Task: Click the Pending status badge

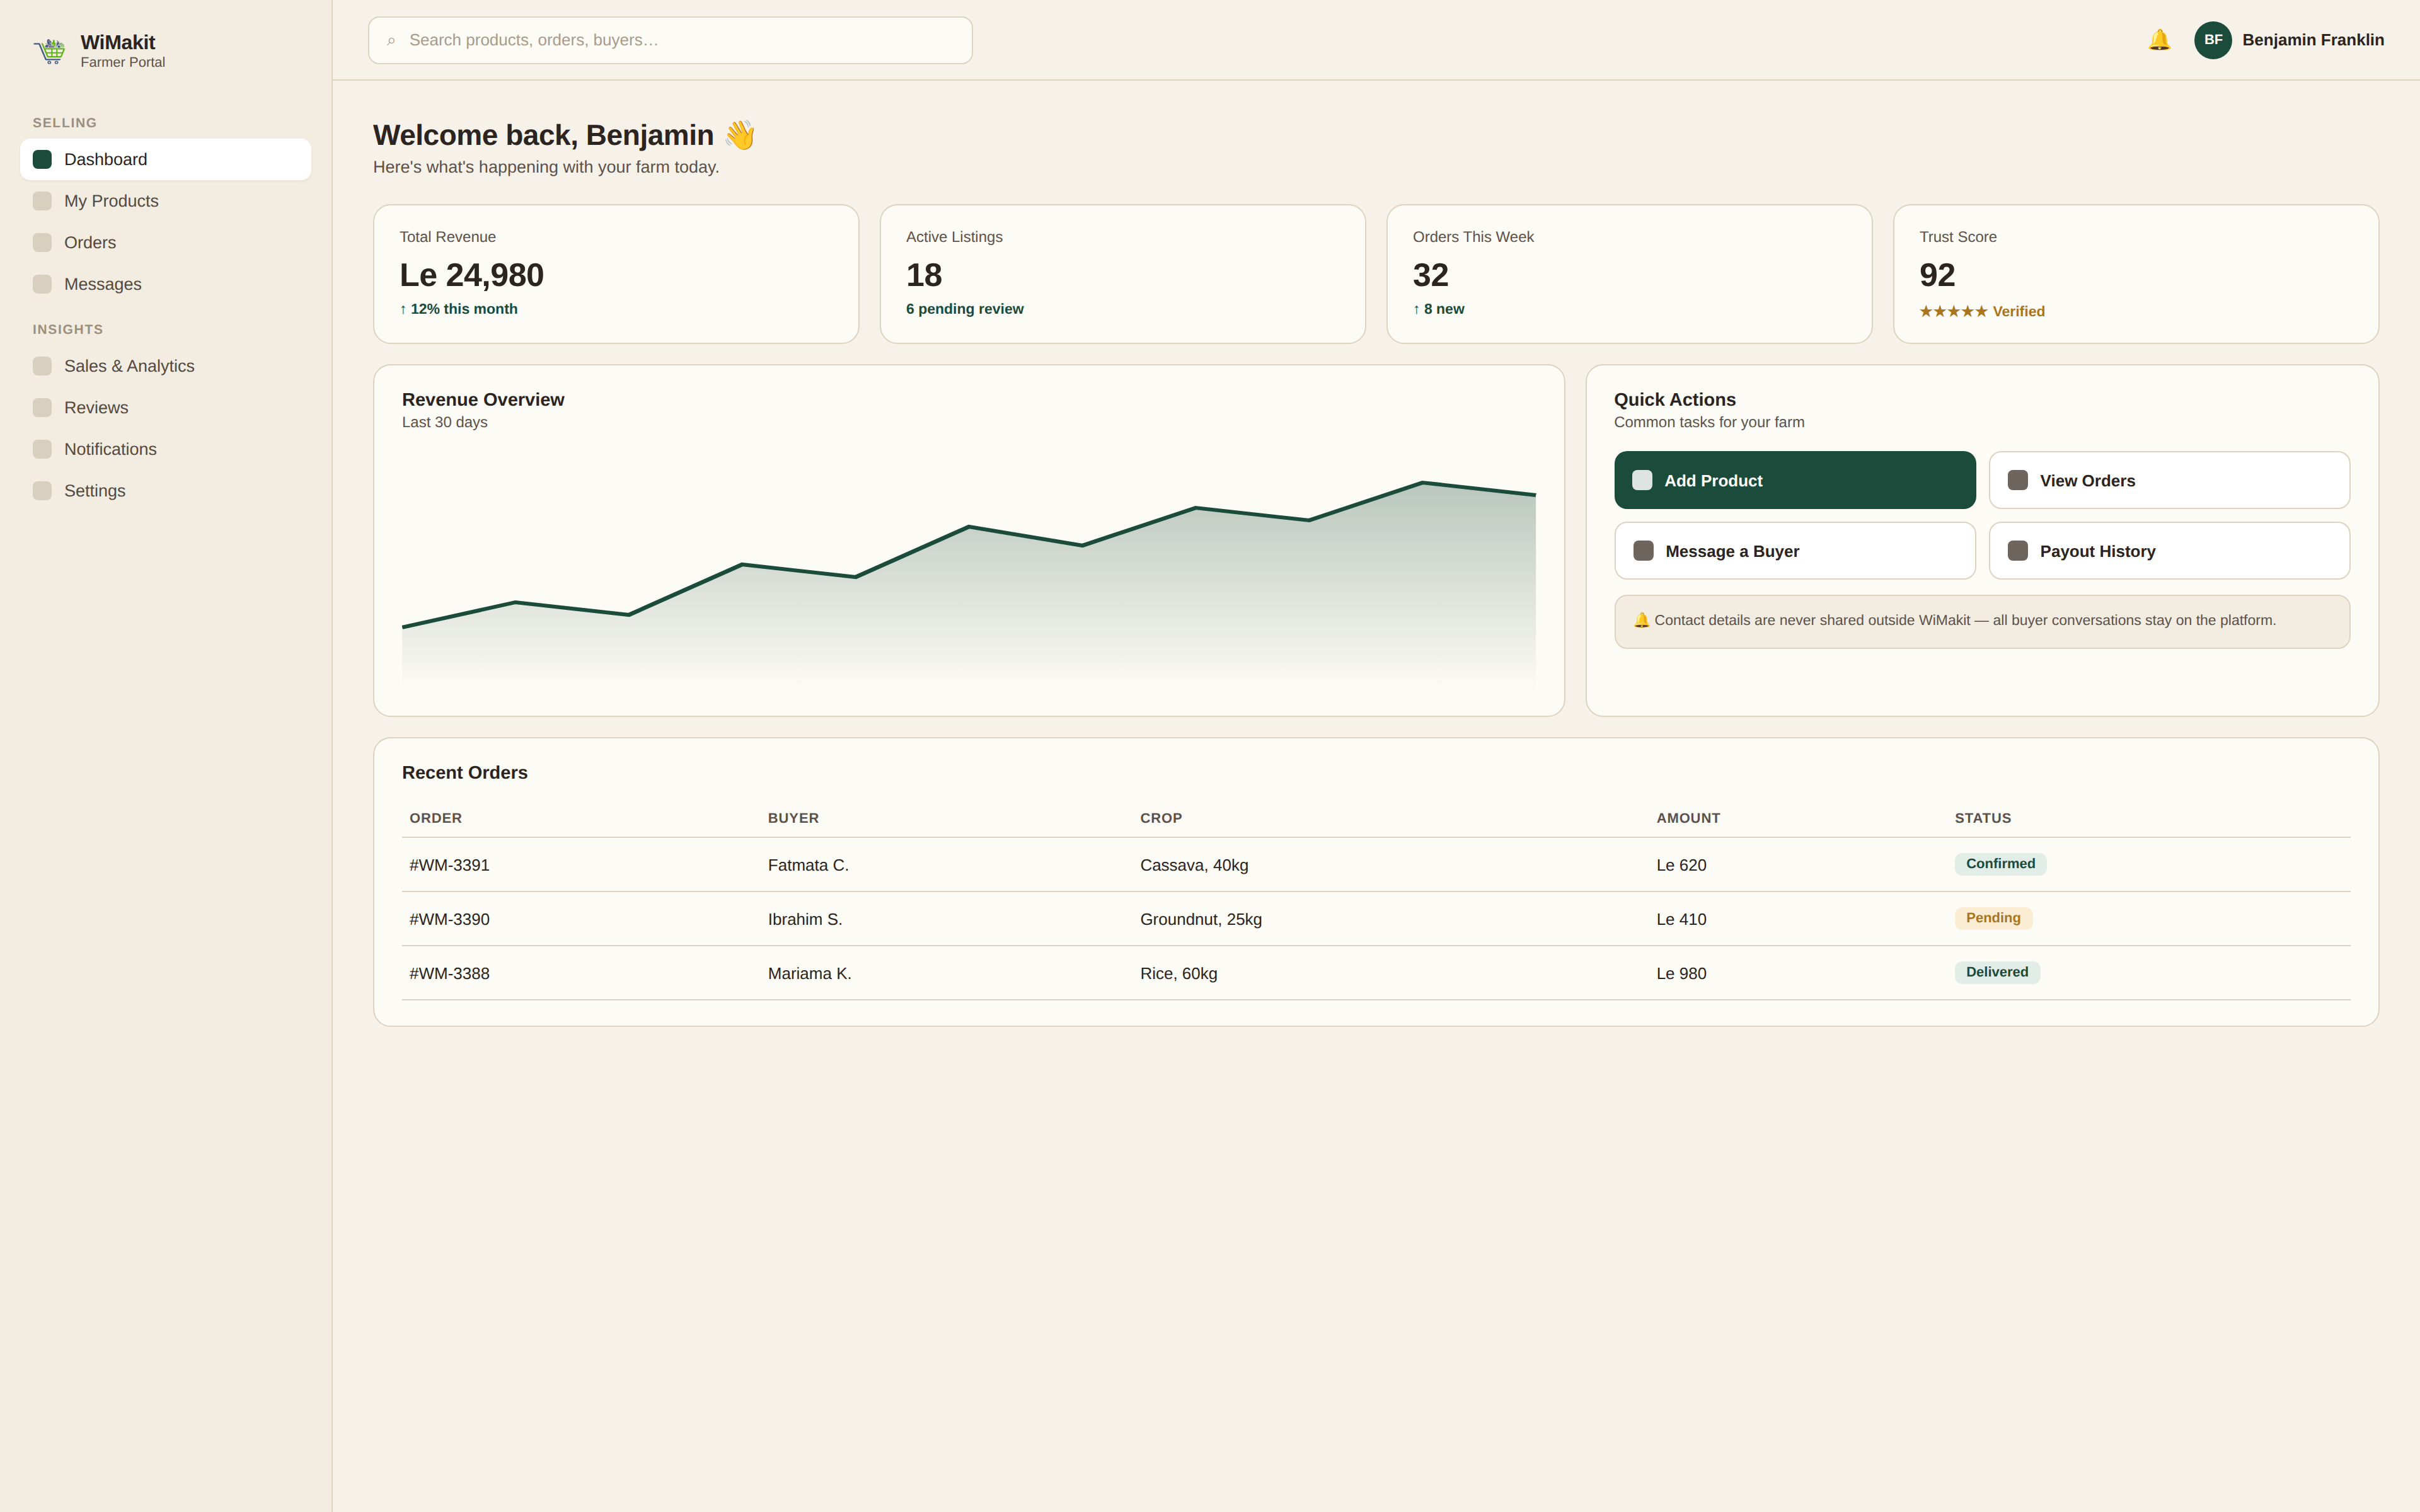Action: (x=1993, y=918)
